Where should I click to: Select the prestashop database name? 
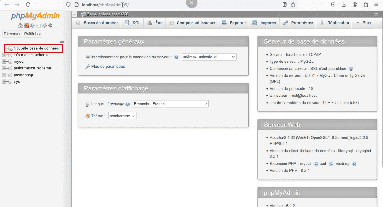coord(23,75)
